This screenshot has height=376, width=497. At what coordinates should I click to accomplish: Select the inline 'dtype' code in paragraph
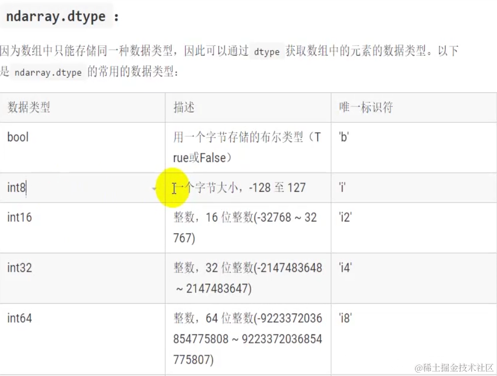click(267, 52)
